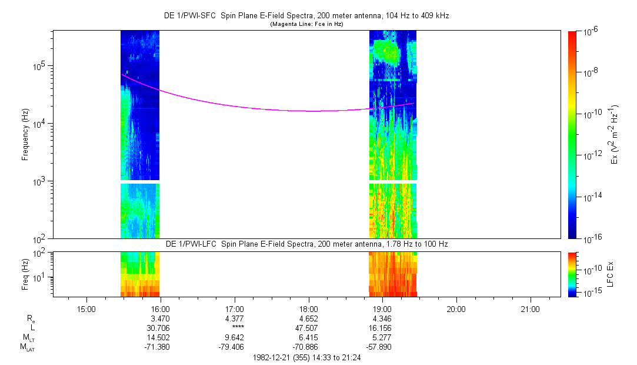Screen dimensions: 637x365
Task: Click the magenta Fce line near 18:00
Action: pyautogui.click(x=309, y=111)
